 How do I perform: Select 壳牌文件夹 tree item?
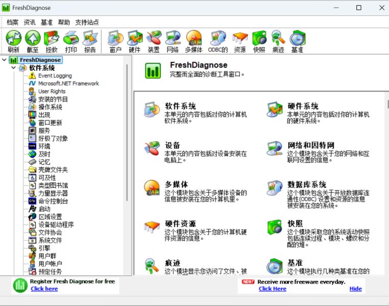click(x=53, y=170)
